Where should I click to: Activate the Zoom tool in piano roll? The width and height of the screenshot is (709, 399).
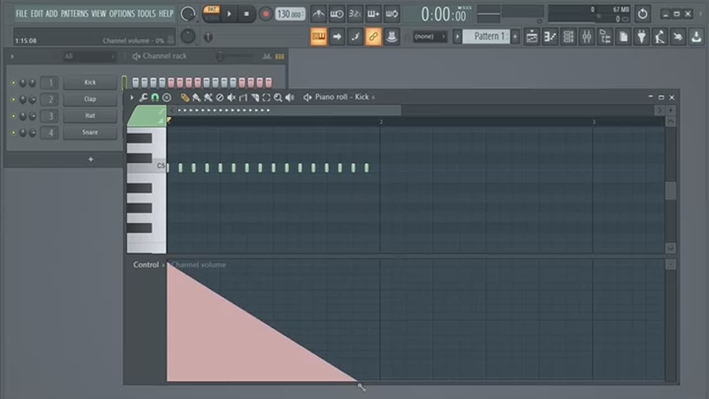[x=278, y=97]
